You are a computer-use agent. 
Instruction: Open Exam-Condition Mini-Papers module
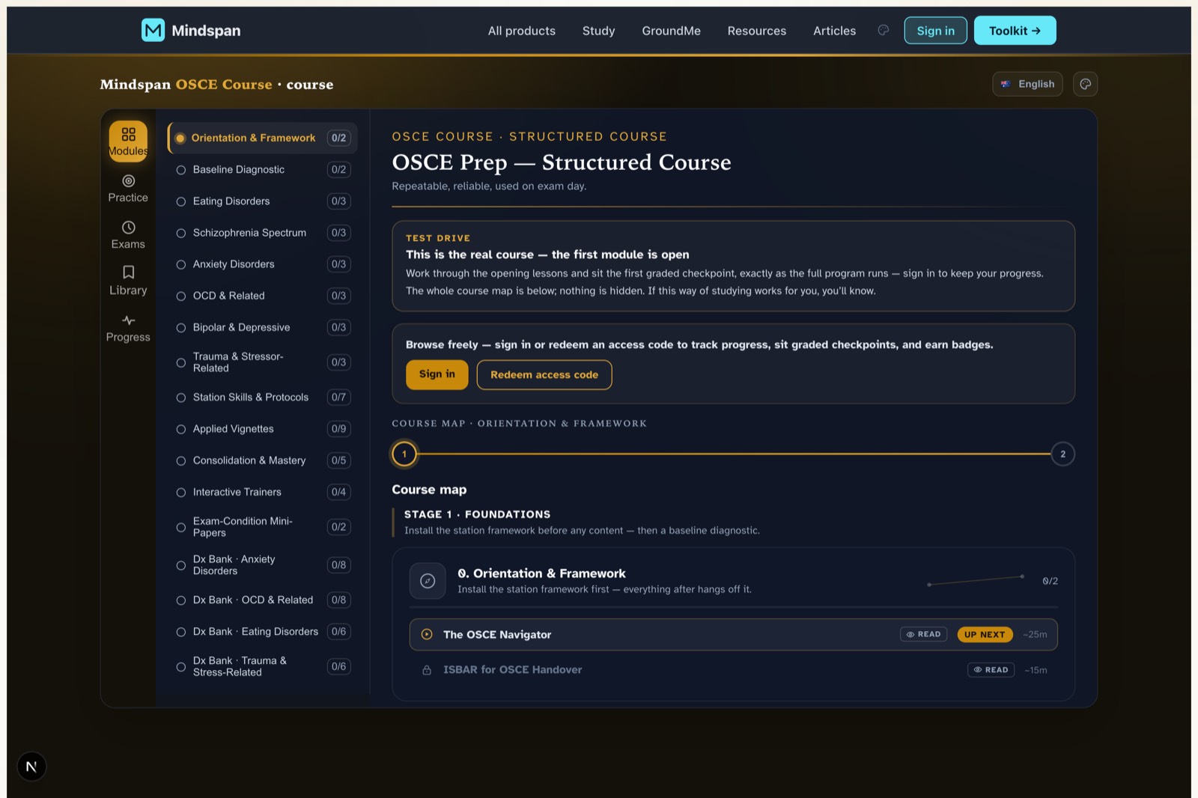[262, 527]
